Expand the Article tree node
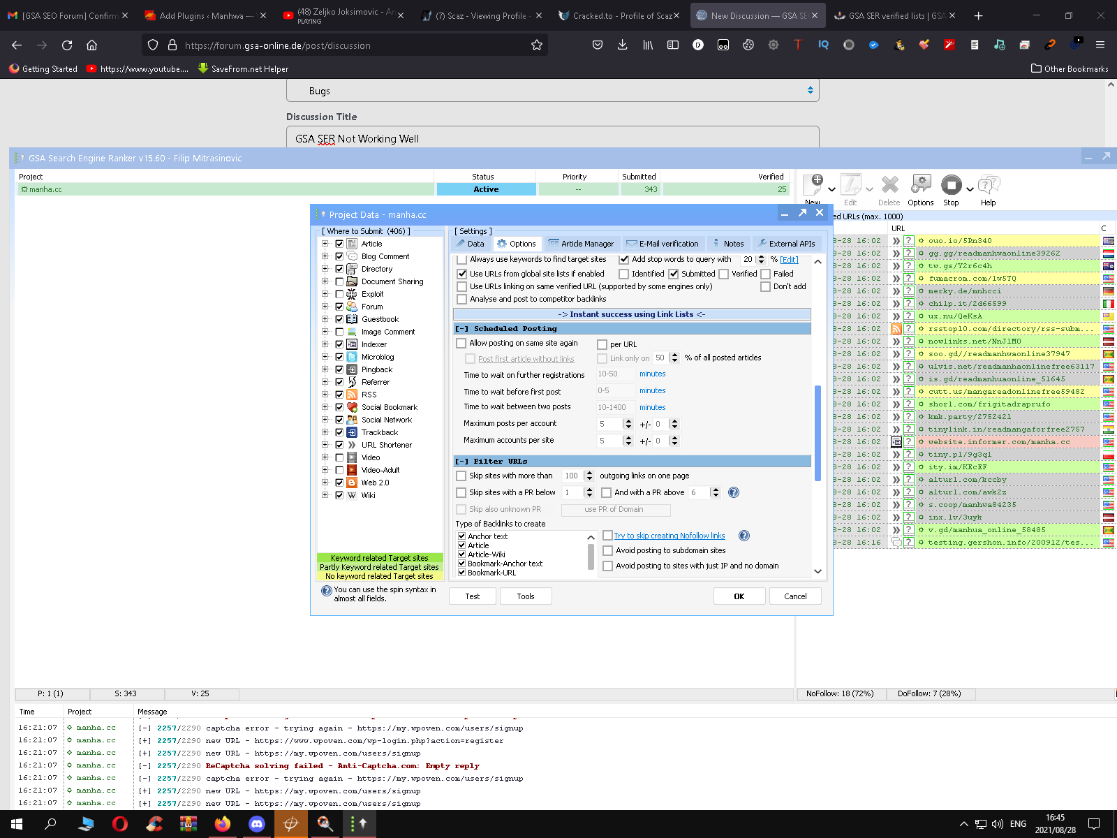The image size is (1117, 838). tap(325, 244)
